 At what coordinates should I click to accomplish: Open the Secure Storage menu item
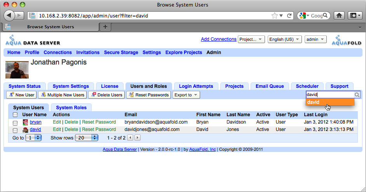[121, 52]
